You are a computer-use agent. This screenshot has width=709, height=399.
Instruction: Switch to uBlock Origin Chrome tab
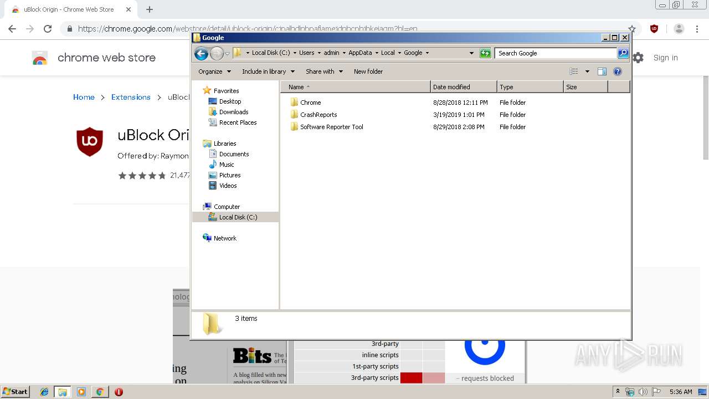tap(69, 9)
